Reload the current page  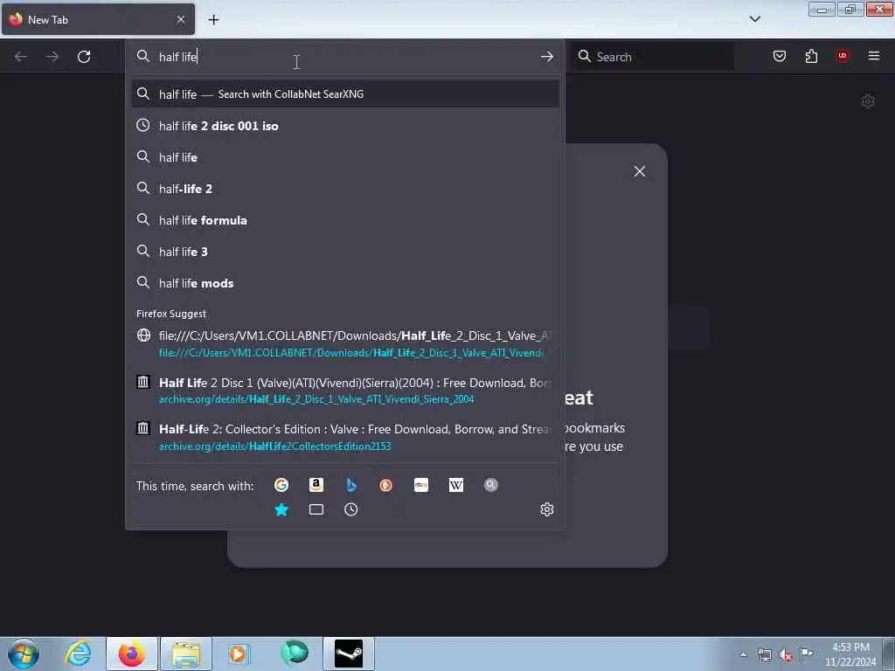(84, 57)
